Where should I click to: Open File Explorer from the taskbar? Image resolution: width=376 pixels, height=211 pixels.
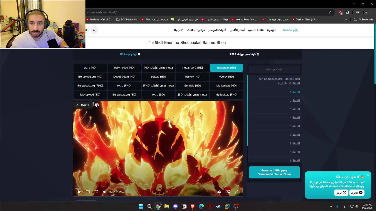click(x=167, y=206)
